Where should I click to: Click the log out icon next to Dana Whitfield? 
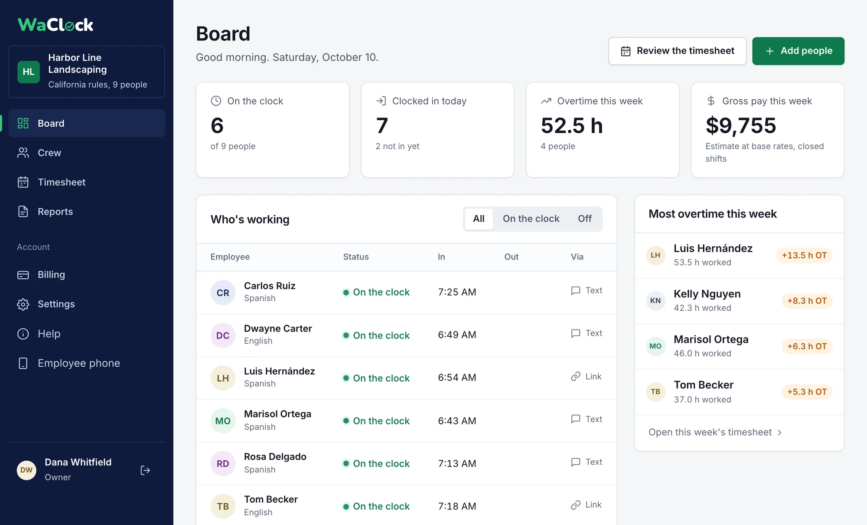tap(145, 470)
